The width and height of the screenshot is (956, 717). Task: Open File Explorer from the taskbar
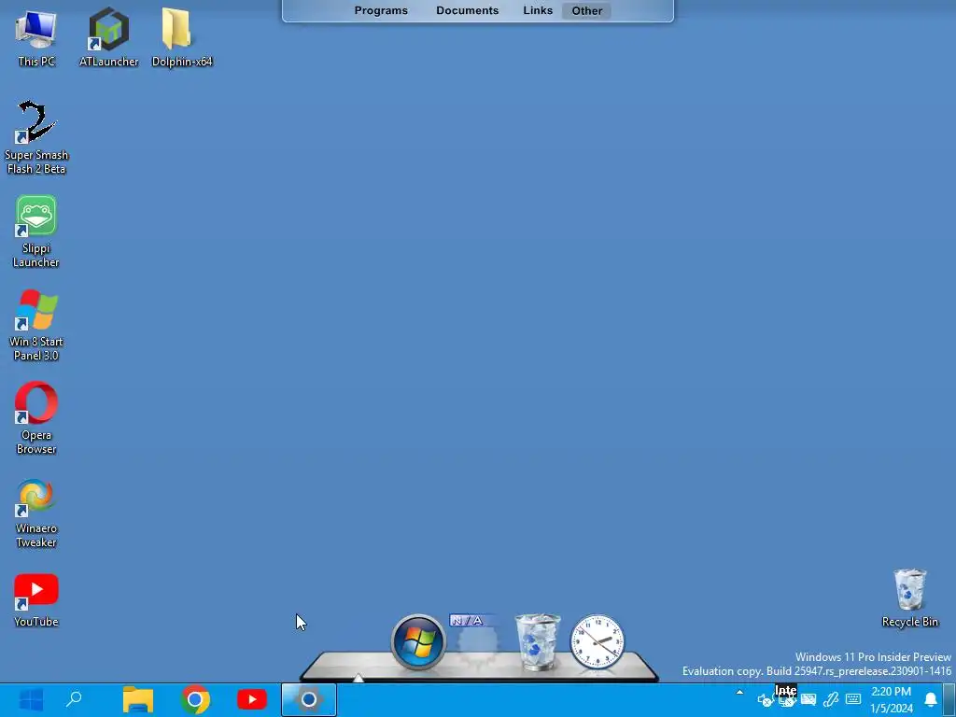point(138,700)
